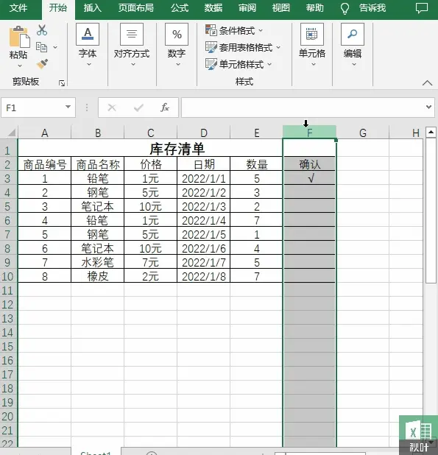Collapse the ribbon with the up chevron

[x=427, y=83]
